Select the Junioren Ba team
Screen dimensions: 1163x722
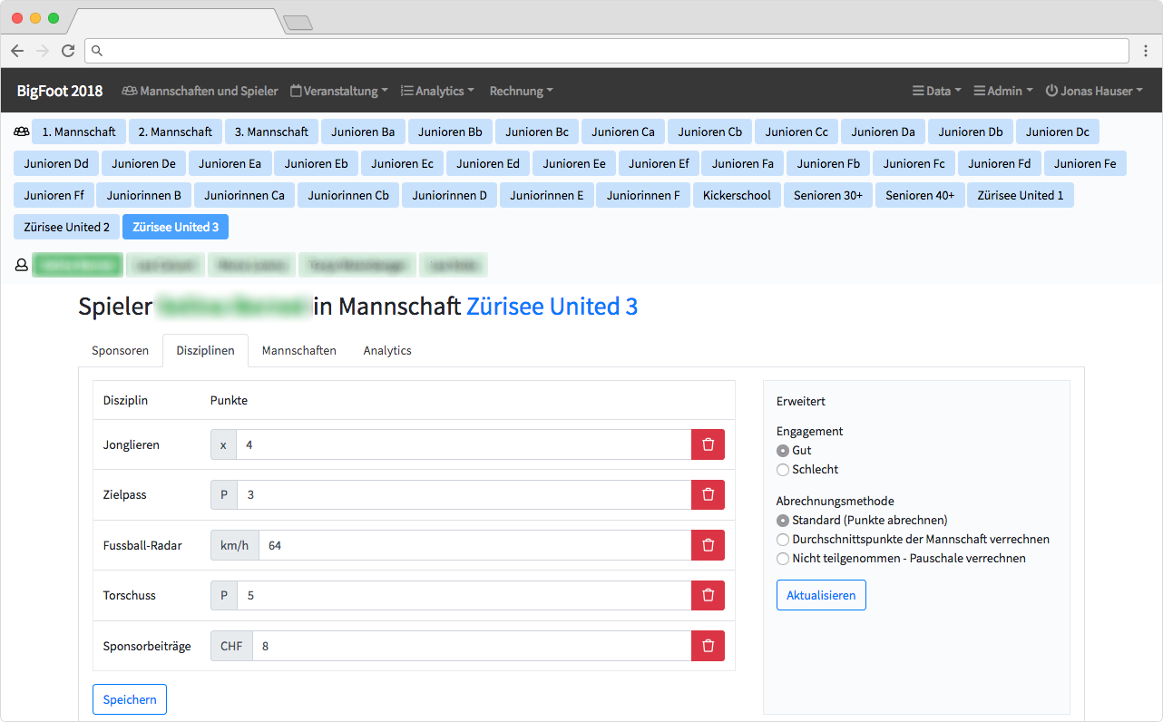pyautogui.click(x=363, y=132)
